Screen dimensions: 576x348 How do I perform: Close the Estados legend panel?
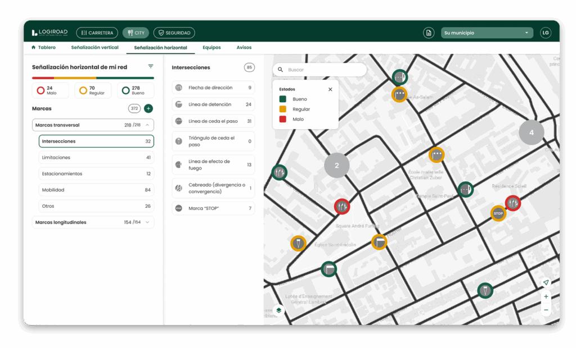(x=330, y=89)
